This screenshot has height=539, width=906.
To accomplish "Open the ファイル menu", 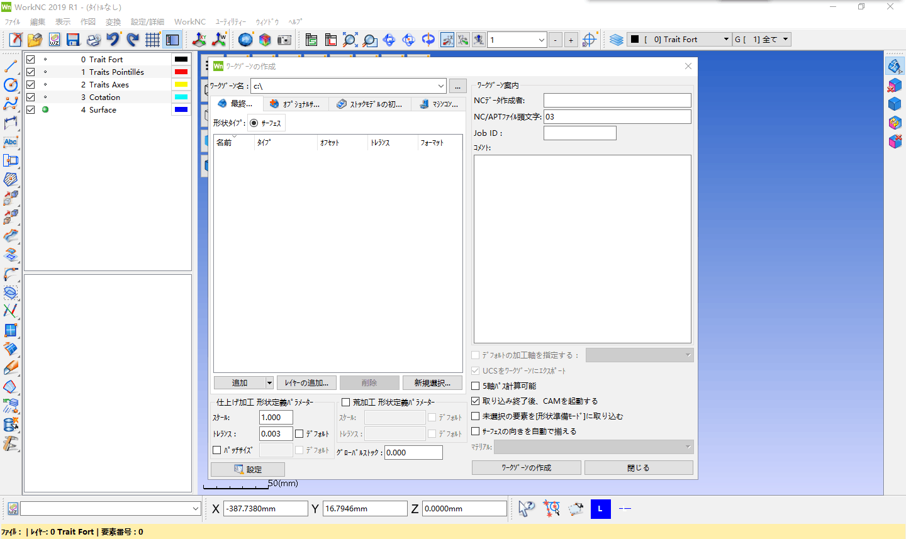I will [13, 22].
